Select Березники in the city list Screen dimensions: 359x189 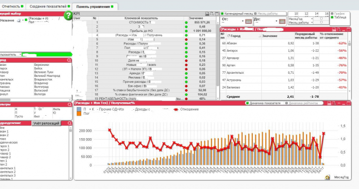41,65
